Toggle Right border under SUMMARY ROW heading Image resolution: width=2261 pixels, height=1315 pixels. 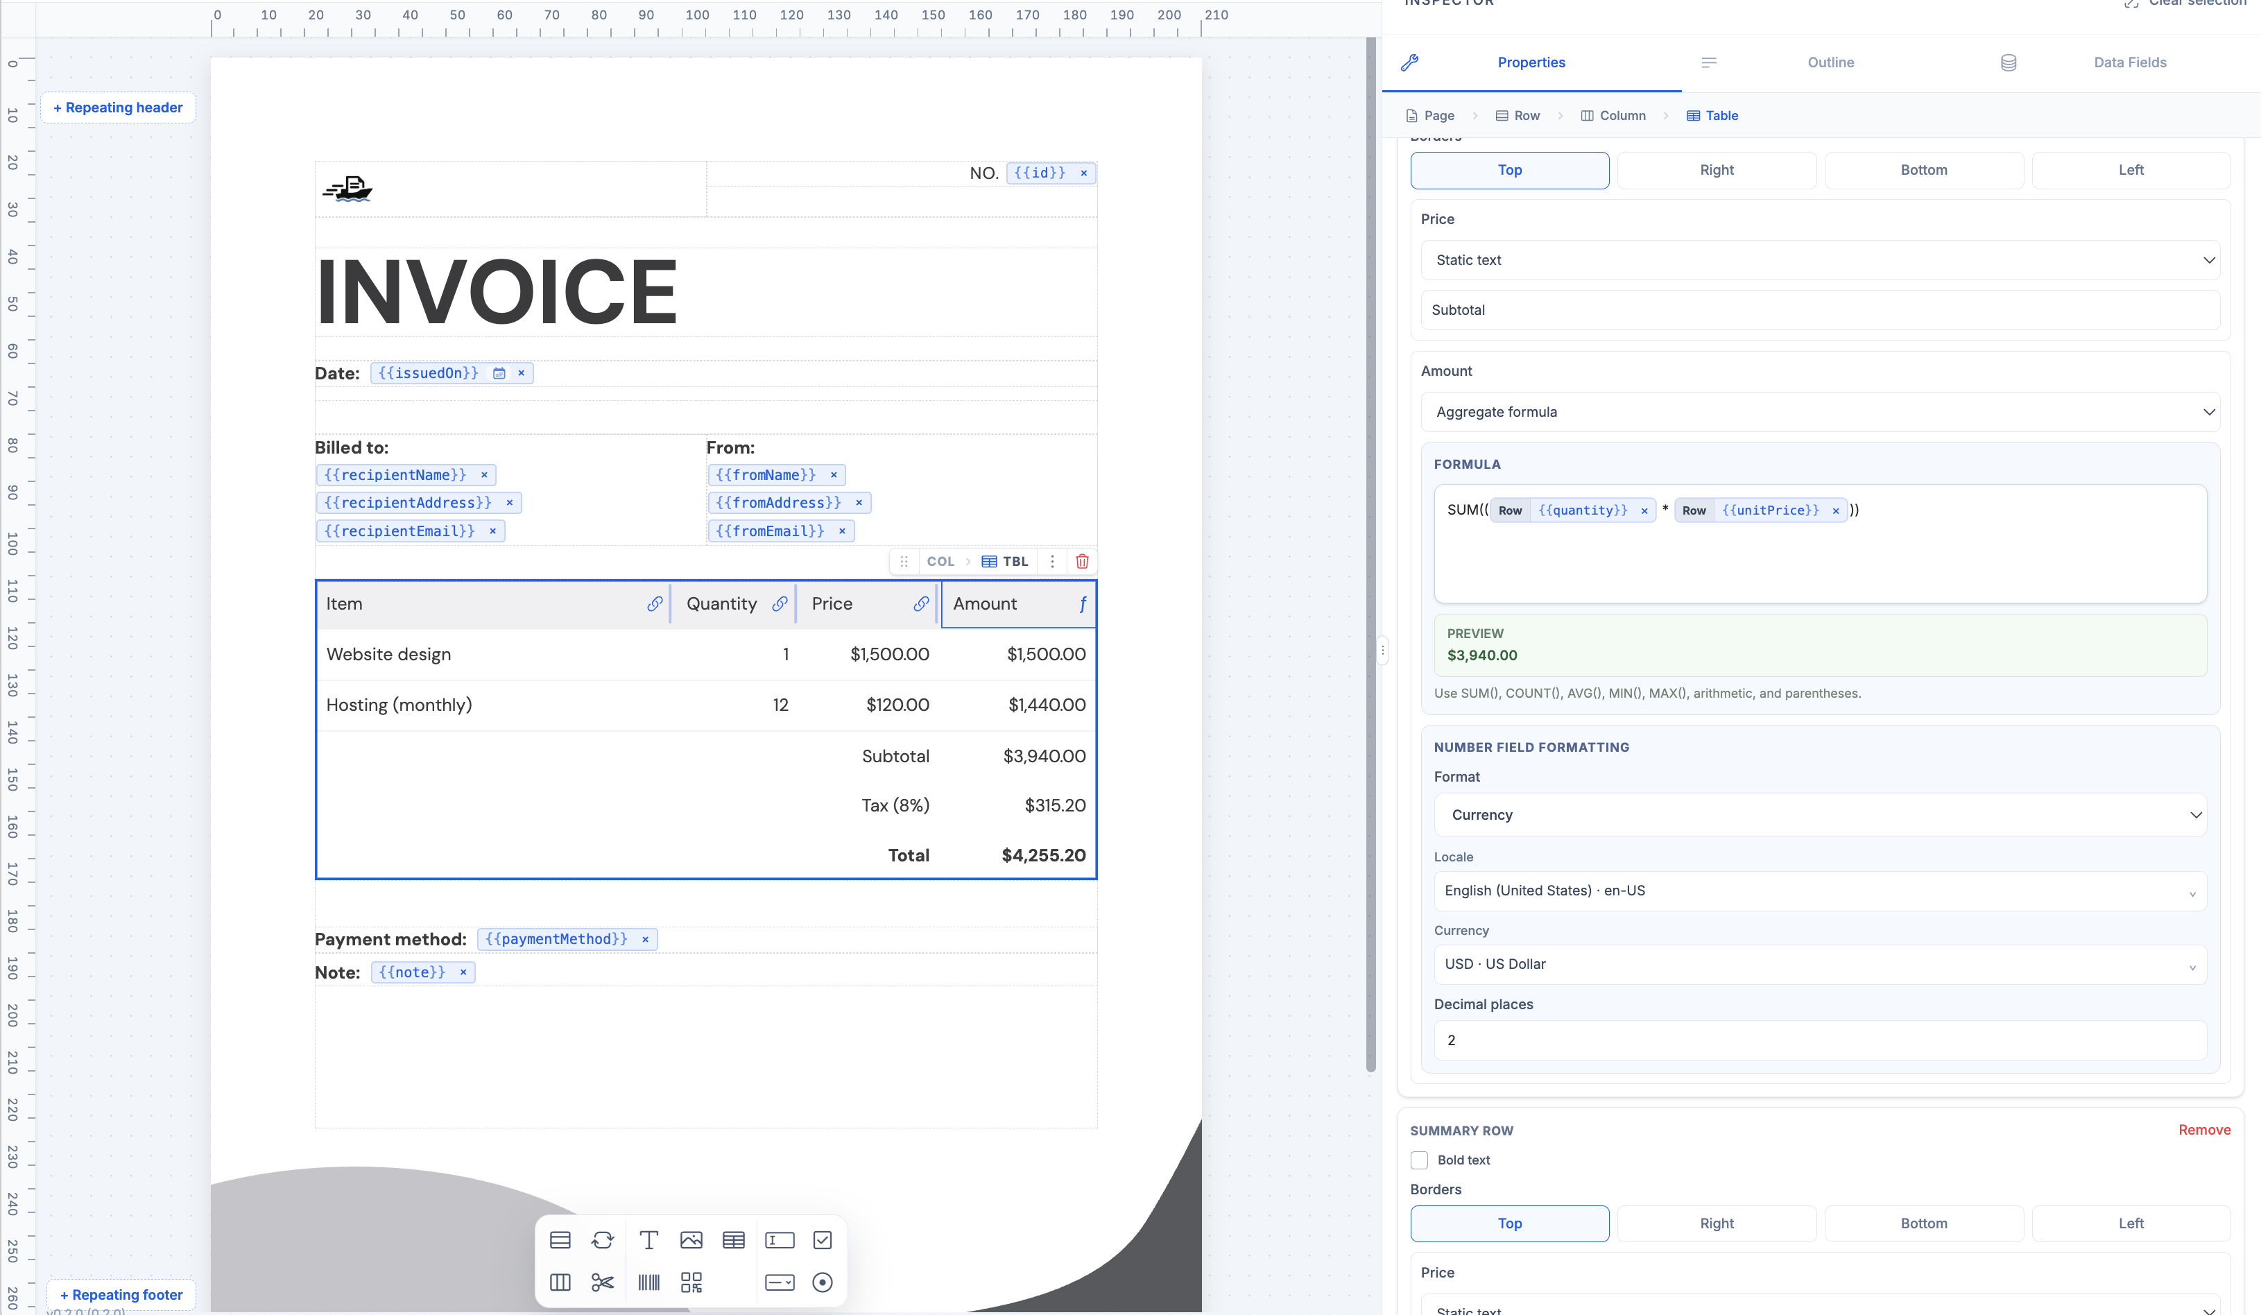(1717, 1223)
